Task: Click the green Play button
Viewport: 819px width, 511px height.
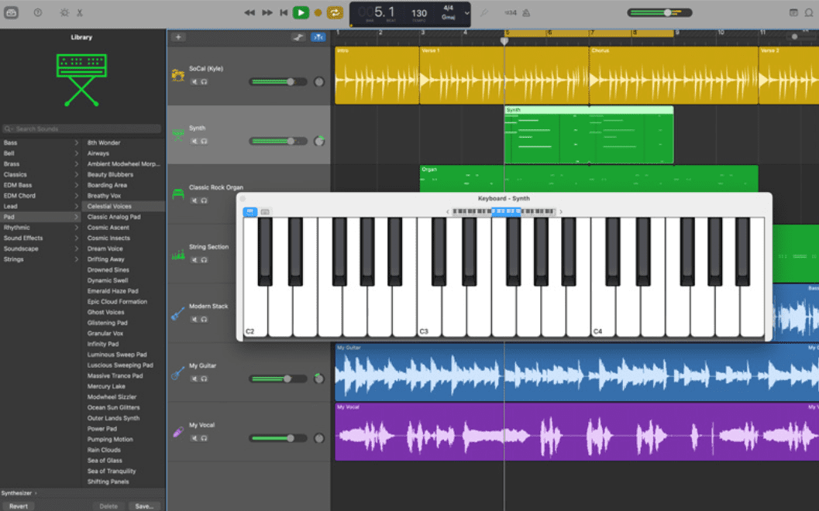Action: (x=301, y=12)
